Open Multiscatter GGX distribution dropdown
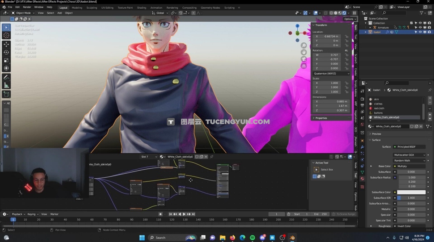This screenshot has width=434, height=242. coord(410,155)
